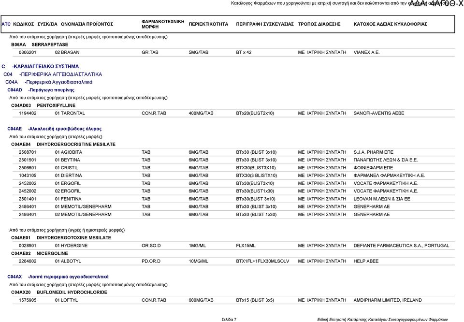464x322 pixels.
Task: Click the "ΣΥΣΚ/ΣΙΑ" column header
Action: (x=47, y=24)
